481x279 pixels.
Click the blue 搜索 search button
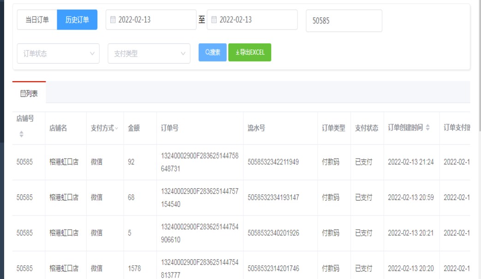[x=213, y=53]
